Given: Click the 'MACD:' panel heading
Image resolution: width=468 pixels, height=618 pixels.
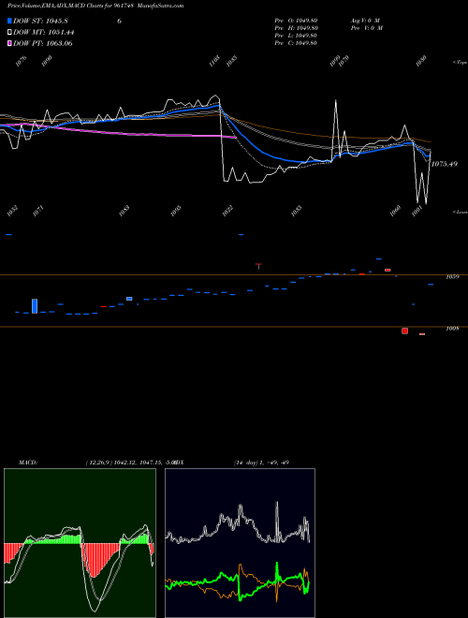Looking at the screenshot, I should coord(28,463).
